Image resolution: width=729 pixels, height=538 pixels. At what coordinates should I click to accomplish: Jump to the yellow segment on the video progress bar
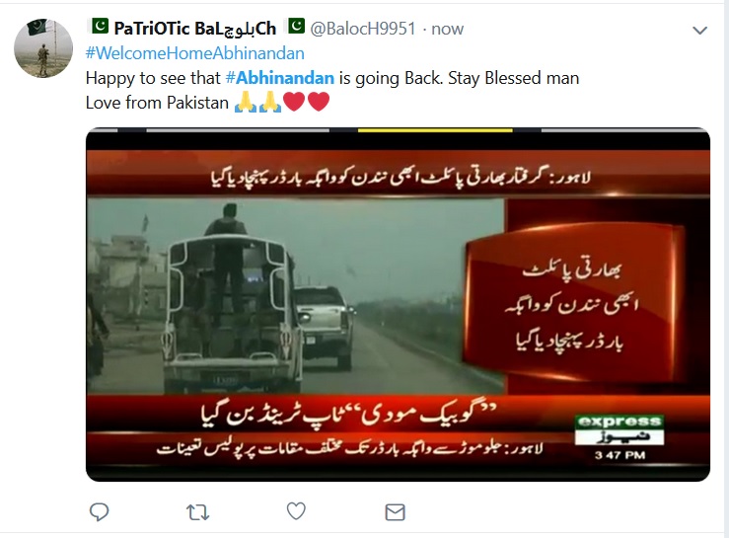tap(435, 130)
